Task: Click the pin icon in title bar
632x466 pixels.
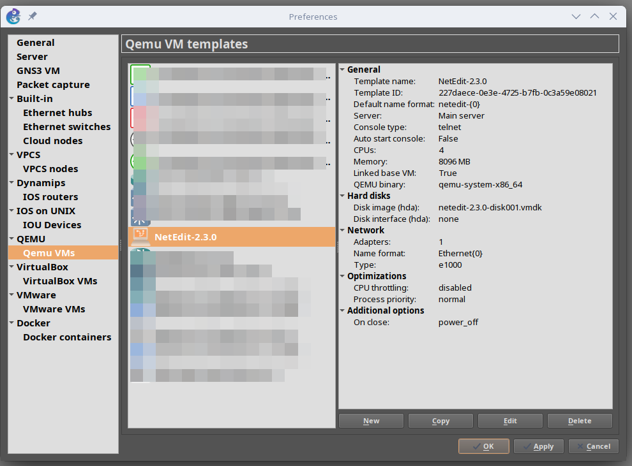Action: coord(33,16)
